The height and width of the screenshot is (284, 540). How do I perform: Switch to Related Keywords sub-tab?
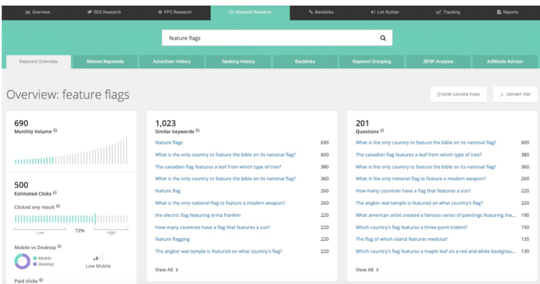click(105, 62)
